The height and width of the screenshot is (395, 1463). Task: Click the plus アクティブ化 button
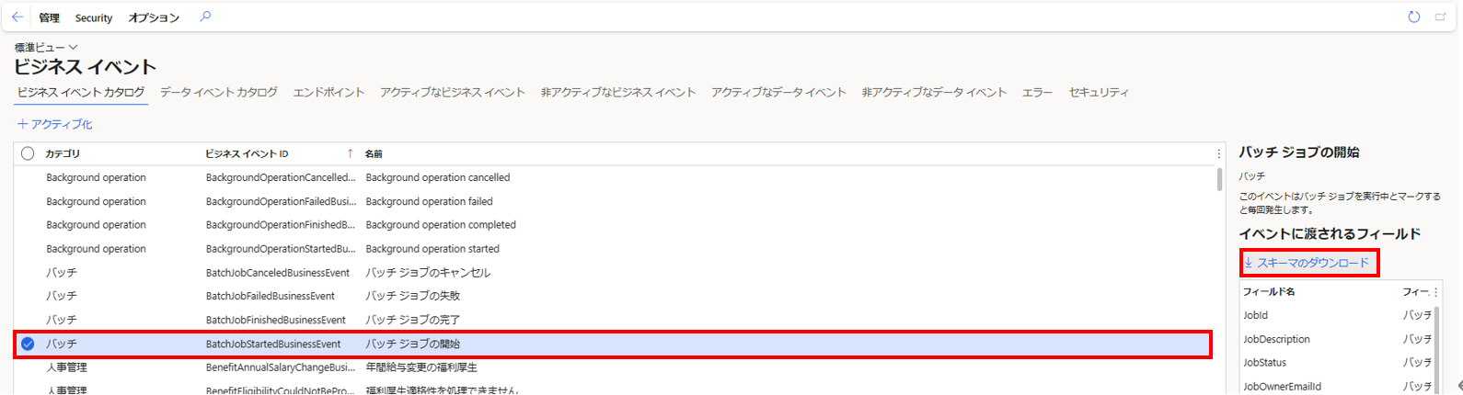(54, 124)
